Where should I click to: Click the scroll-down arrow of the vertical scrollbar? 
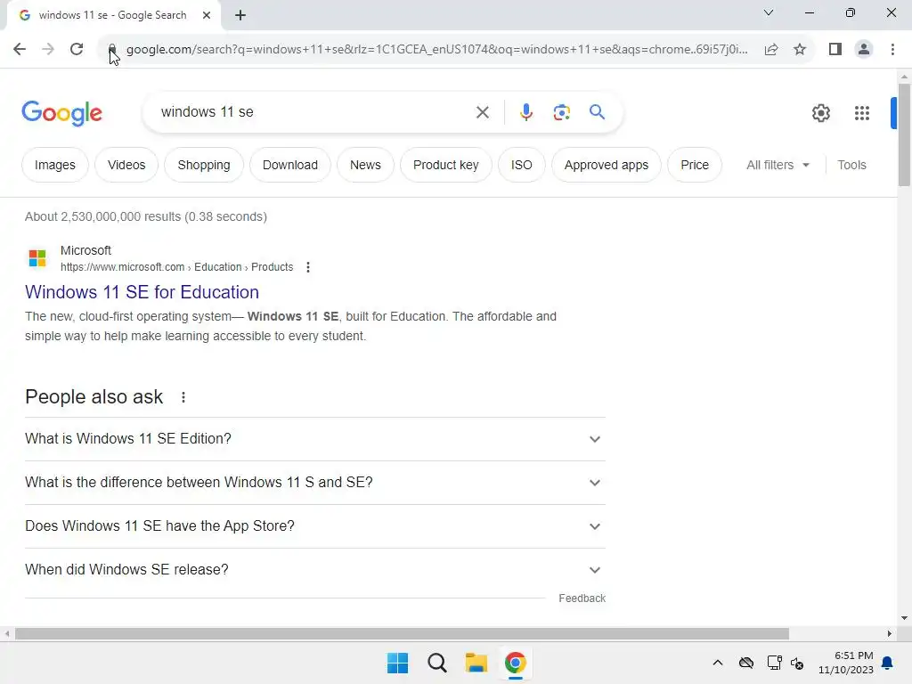click(904, 618)
